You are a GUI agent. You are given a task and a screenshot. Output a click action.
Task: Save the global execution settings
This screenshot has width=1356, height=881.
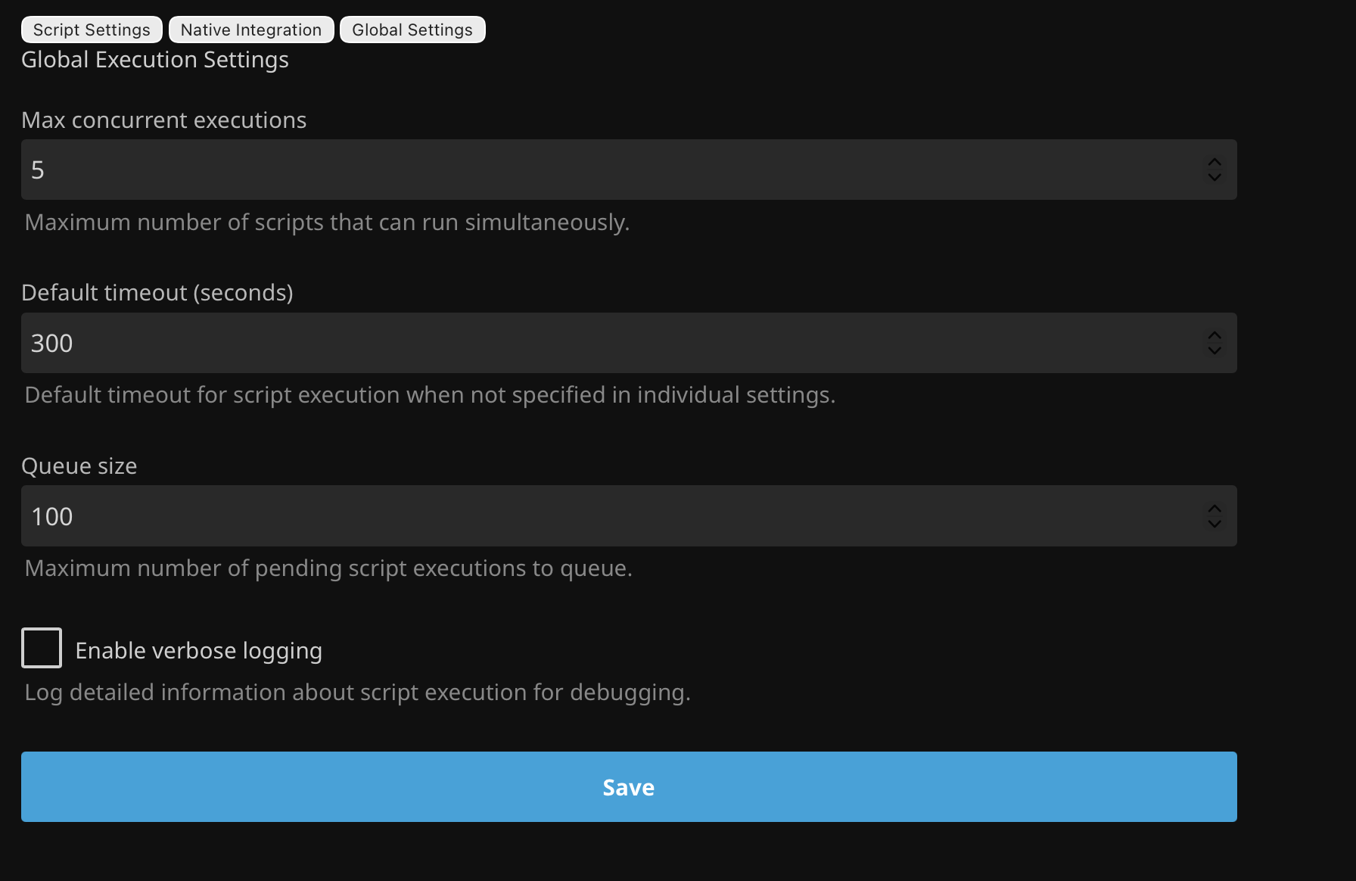tap(629, 787)
